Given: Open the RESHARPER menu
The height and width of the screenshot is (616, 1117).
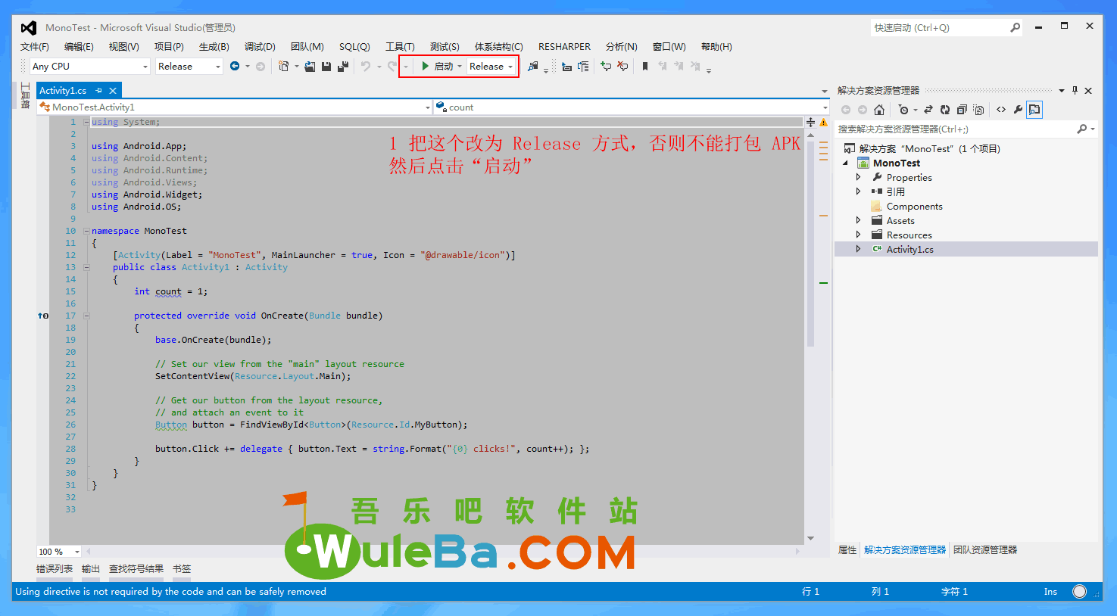Looking at the screenshot, I should point(564,47).
